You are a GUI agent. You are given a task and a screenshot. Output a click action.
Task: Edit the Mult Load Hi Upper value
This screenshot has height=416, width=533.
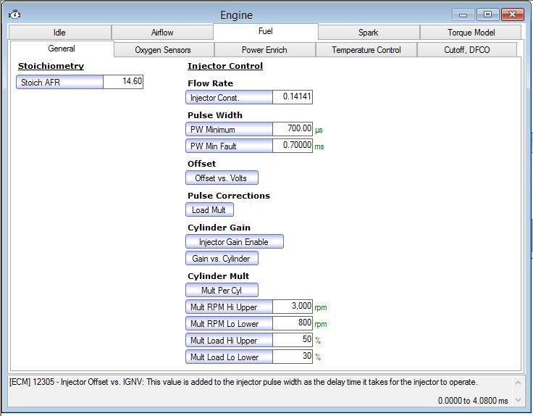(x=293, y=340)
